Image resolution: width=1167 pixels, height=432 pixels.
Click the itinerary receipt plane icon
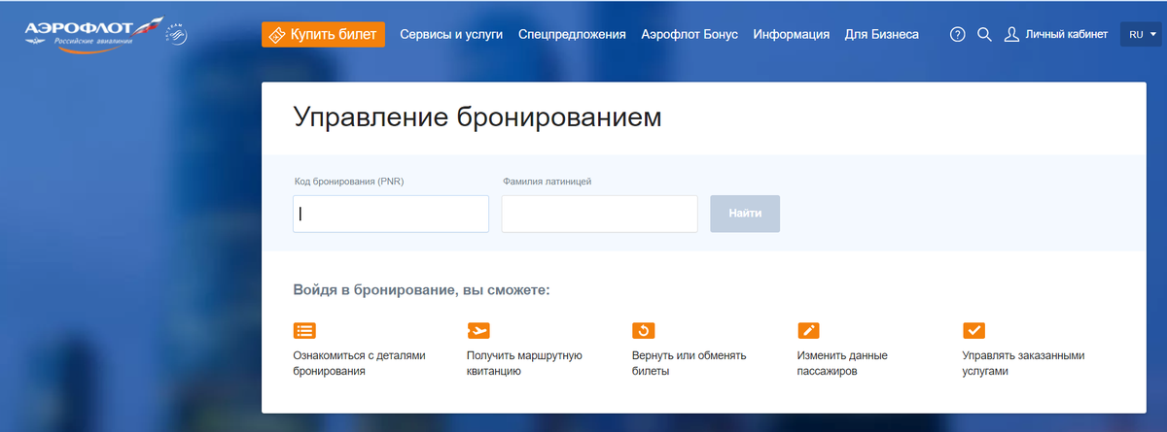point(478,330)
